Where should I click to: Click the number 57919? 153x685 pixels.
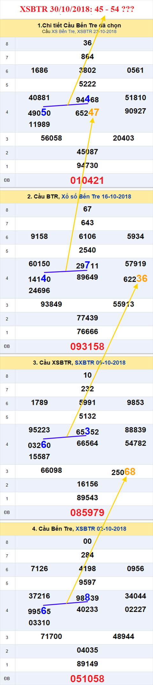coord(135,264)
